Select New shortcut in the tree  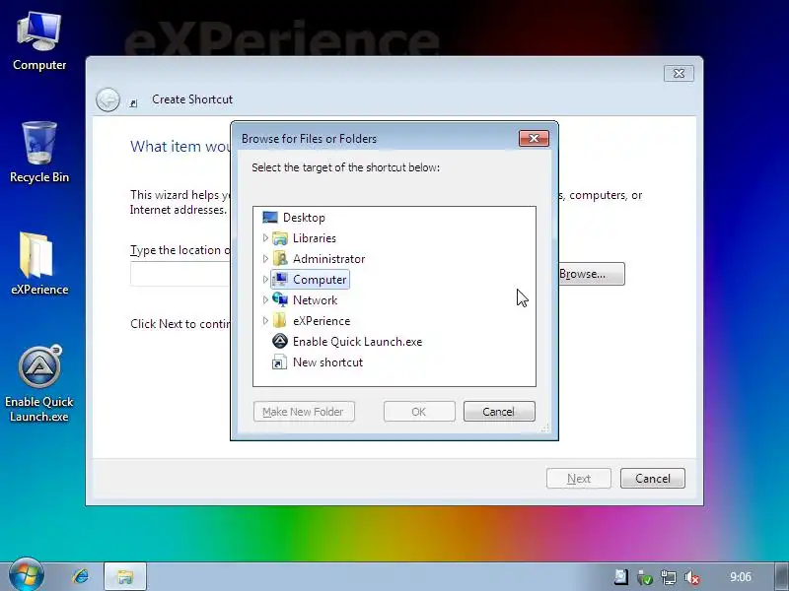point(327,362)
